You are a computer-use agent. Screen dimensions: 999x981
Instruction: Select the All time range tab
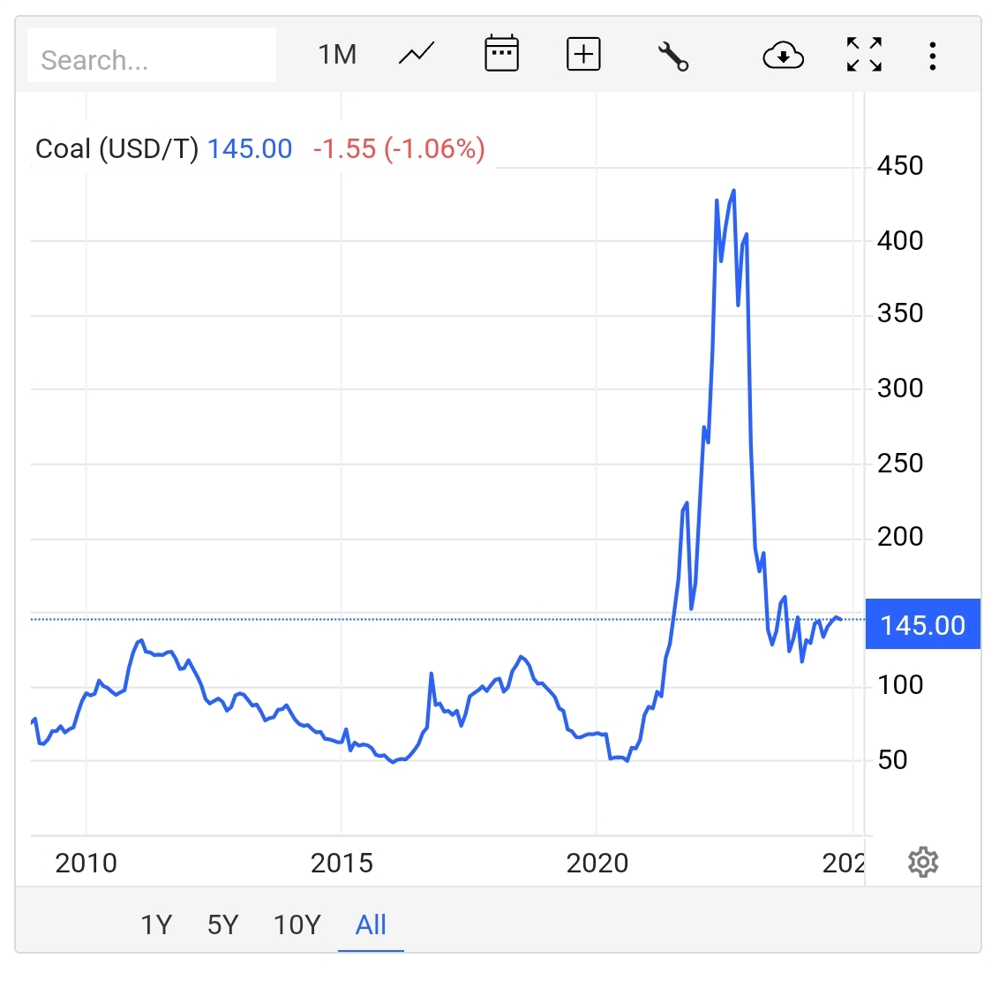[371, 924]
